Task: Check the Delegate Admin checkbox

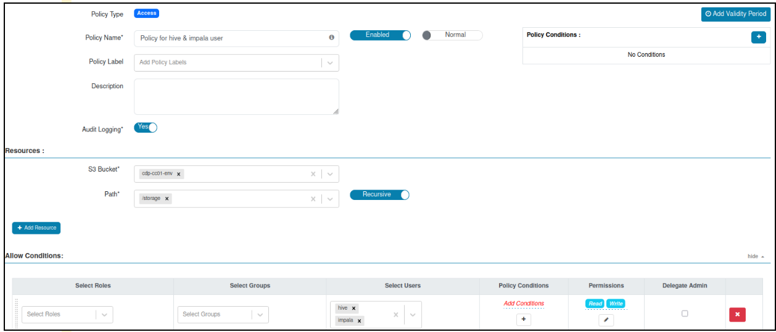Action: tap(685, 313)
